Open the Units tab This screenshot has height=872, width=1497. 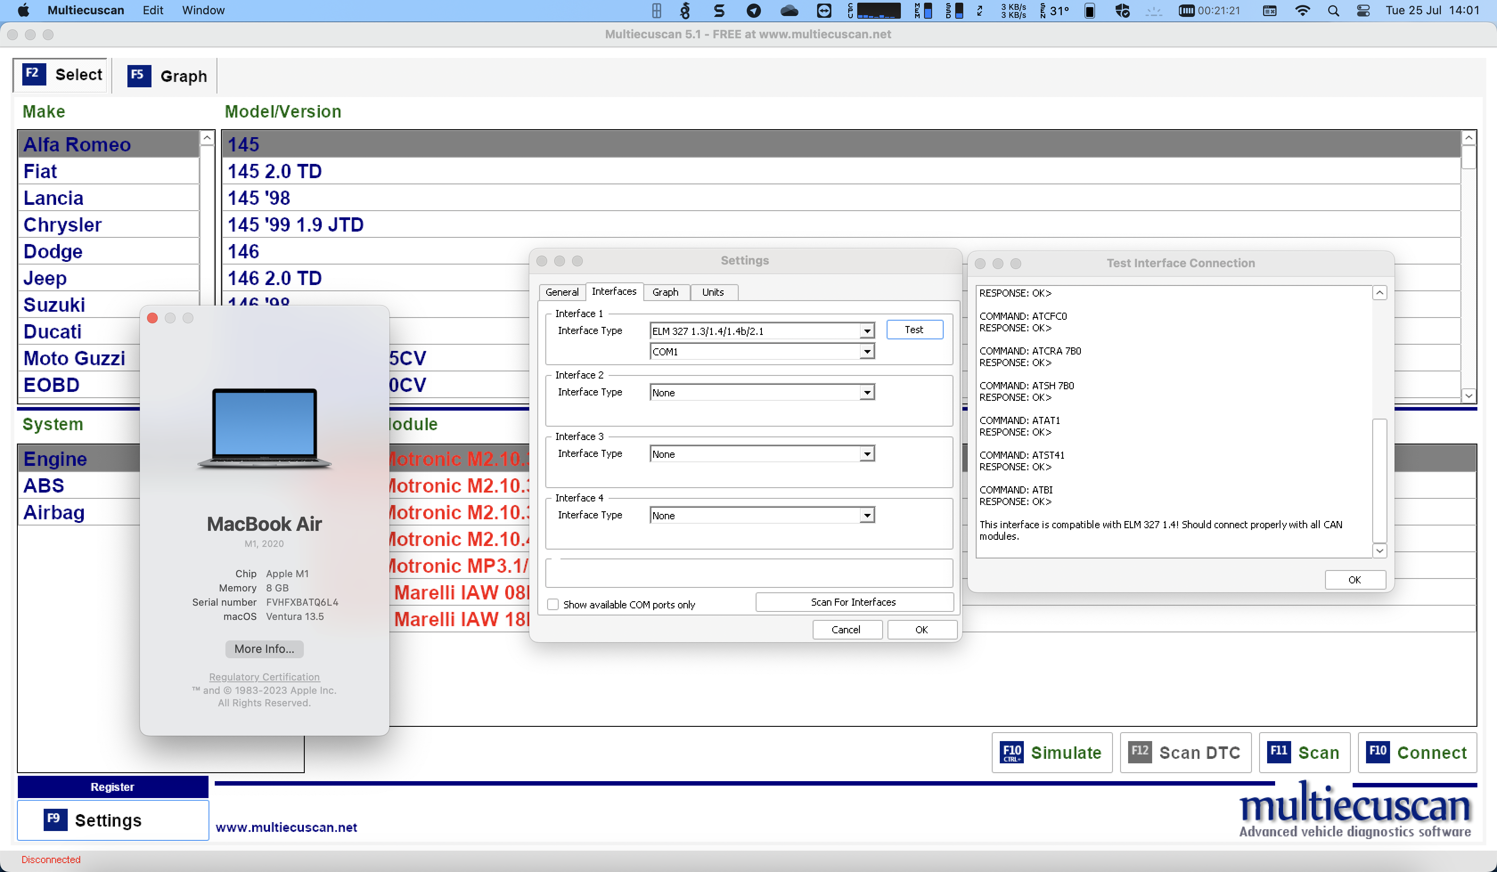(713, 292)
